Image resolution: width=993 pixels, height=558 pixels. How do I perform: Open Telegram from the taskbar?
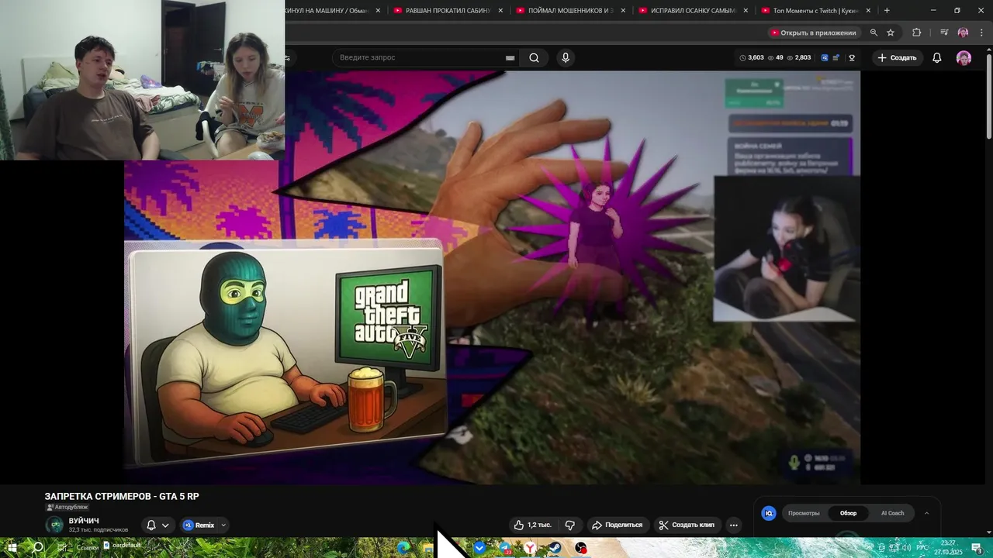[505, 548]
